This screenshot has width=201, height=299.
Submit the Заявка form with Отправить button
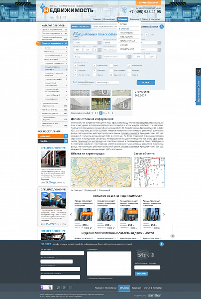click(141, 274)
